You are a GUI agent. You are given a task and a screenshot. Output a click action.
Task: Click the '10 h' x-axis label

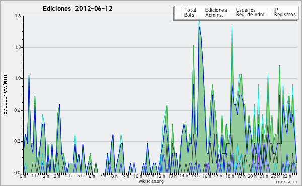[138, 176]
